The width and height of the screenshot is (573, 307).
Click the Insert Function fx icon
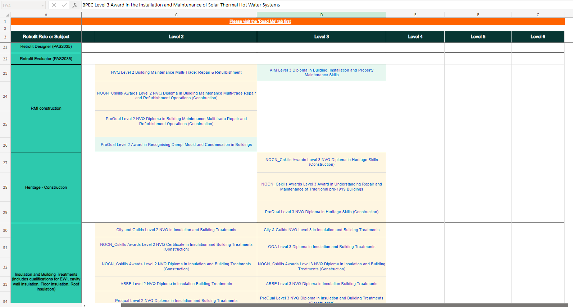point(75,5)
